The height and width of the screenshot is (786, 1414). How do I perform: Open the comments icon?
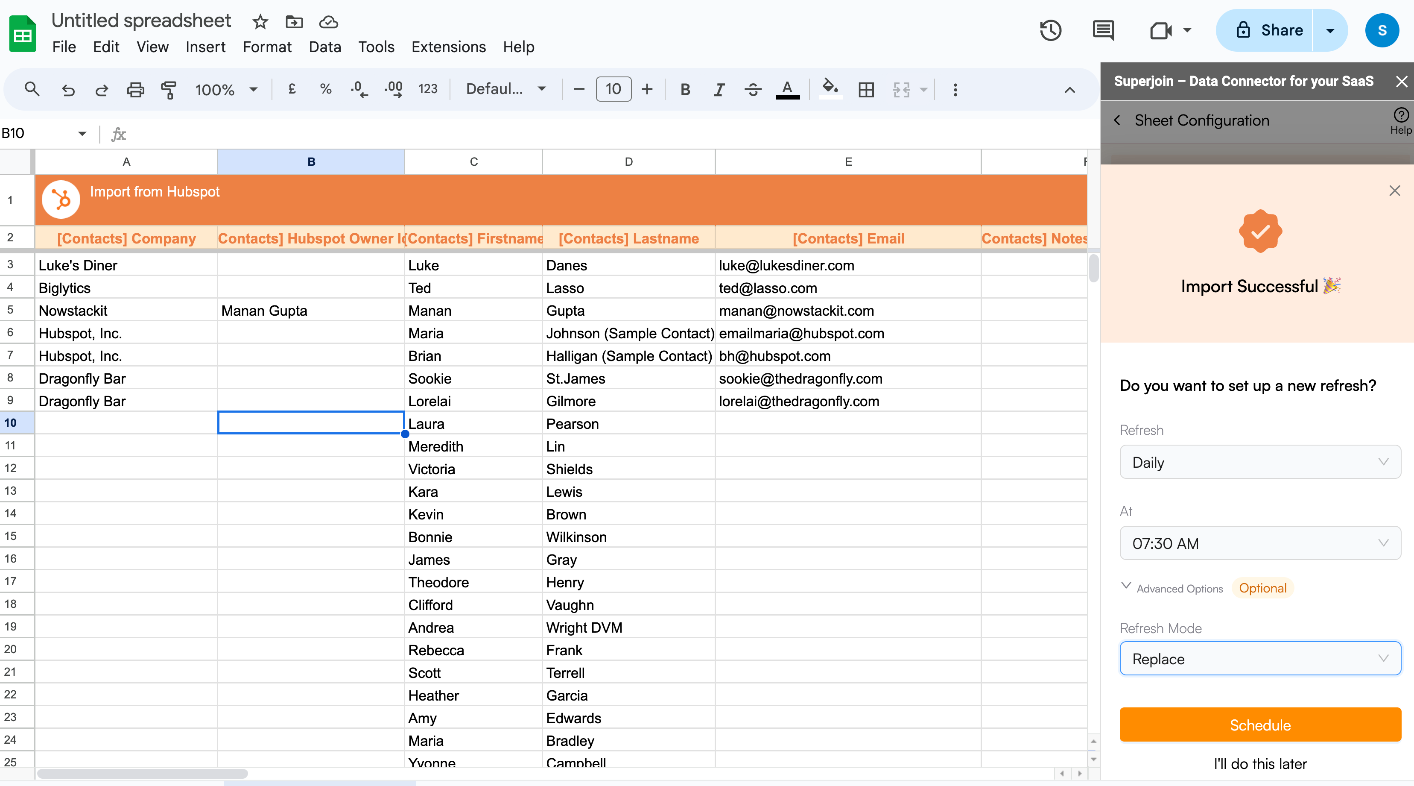tap(1103, 30)
